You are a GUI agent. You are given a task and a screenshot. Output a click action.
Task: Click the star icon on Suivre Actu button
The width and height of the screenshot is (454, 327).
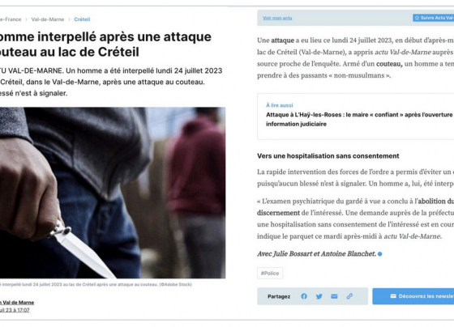pos(417,18)
